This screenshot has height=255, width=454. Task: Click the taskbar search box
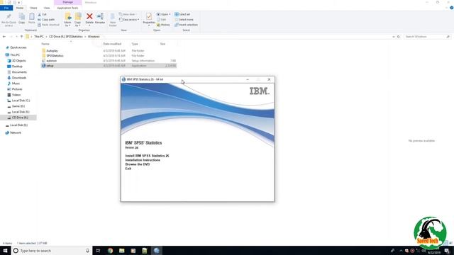[52, 251]
